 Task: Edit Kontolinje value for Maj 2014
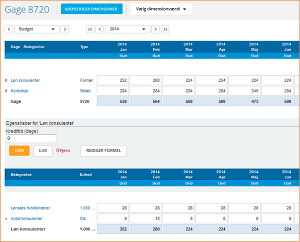coord(244,91)
